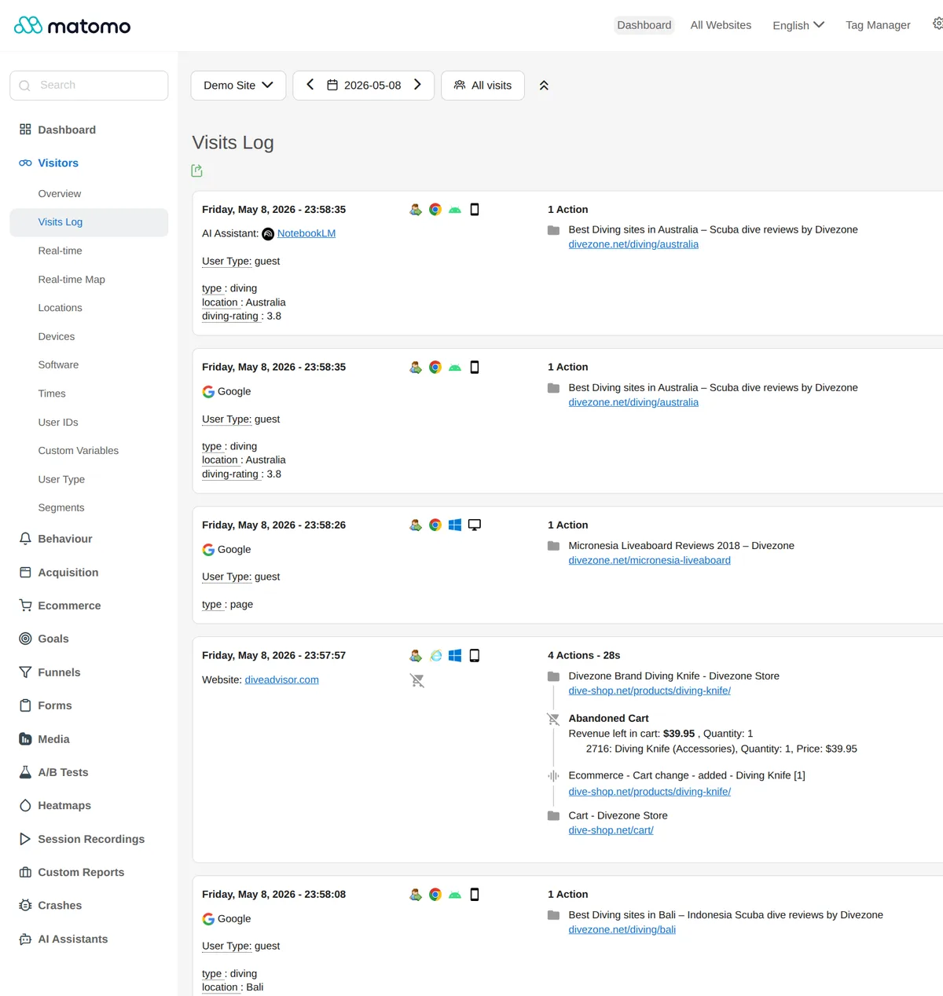Click visitor profile icon of 23:58:08 visit
This screenshot has width=943, height=996.
tap(416, 894)
